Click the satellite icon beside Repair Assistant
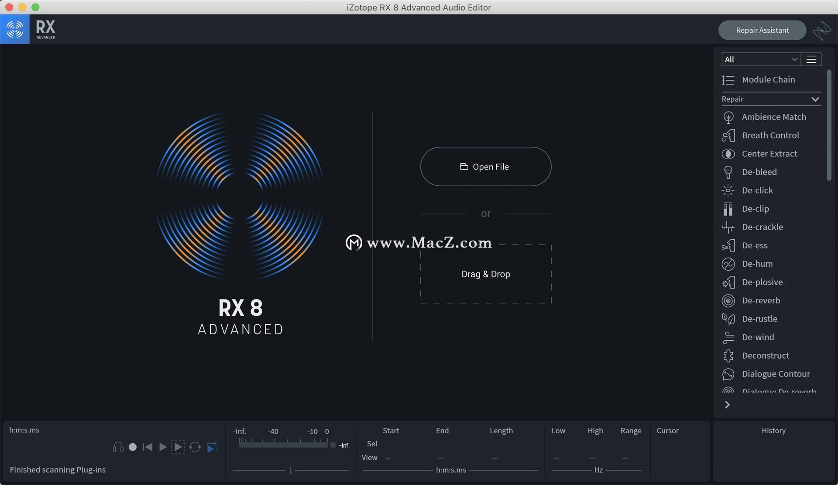Screen dimensions: 838x485 822,31
